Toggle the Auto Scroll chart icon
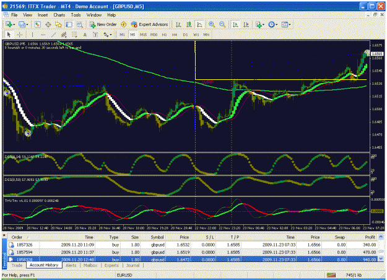Viewport: 387px width, 280px height. [235, 24]
